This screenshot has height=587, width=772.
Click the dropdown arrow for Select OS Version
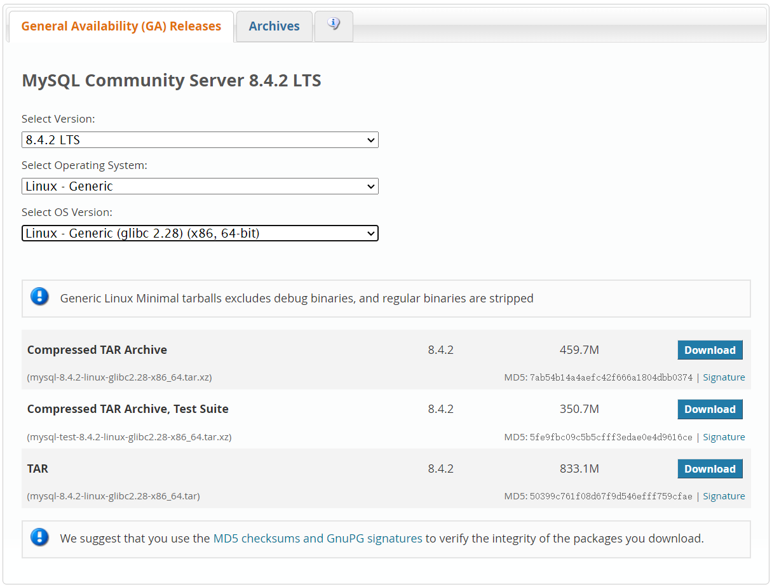[x=371, y=233]
